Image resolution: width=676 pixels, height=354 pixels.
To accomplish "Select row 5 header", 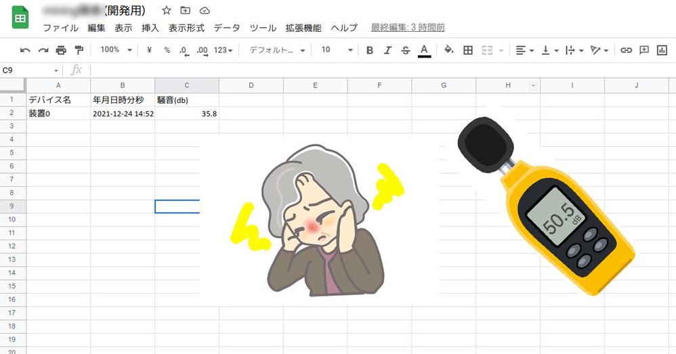I will pyautogui.click(x=12, y=153).
